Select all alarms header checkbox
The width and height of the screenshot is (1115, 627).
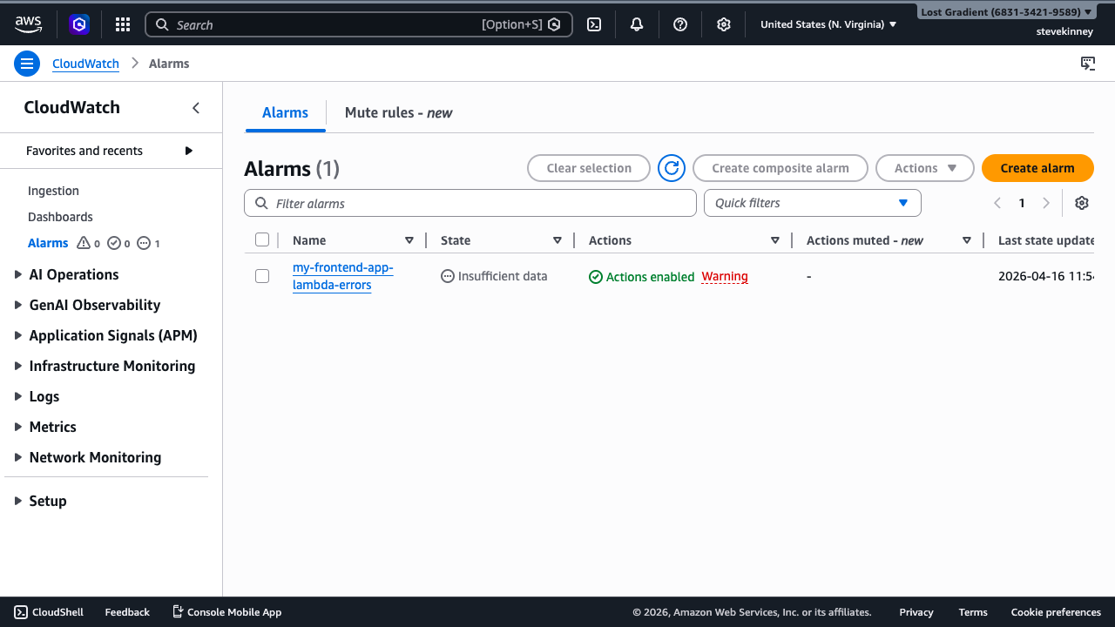pos(262,239)
